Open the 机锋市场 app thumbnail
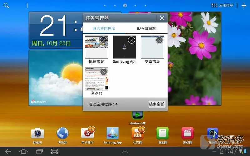 coord(97,47)
